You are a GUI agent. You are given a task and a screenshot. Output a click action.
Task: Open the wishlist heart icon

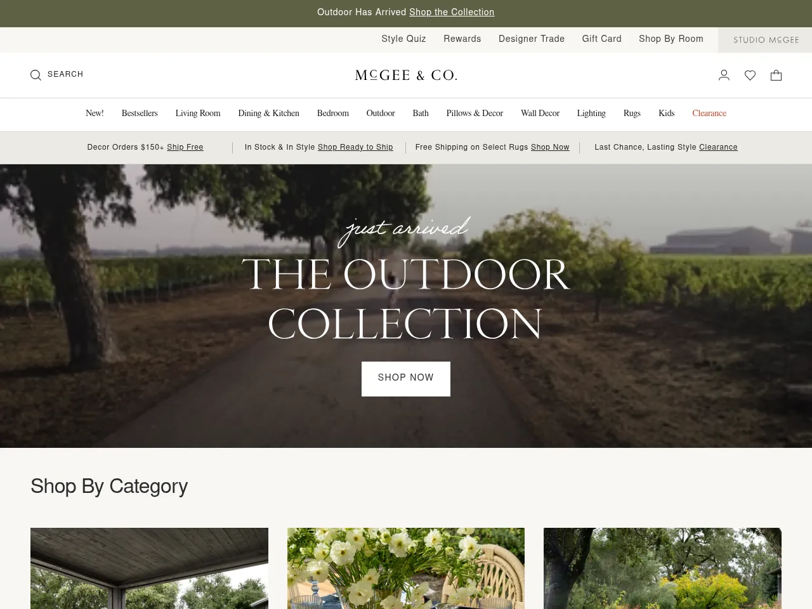coord(750,75)
